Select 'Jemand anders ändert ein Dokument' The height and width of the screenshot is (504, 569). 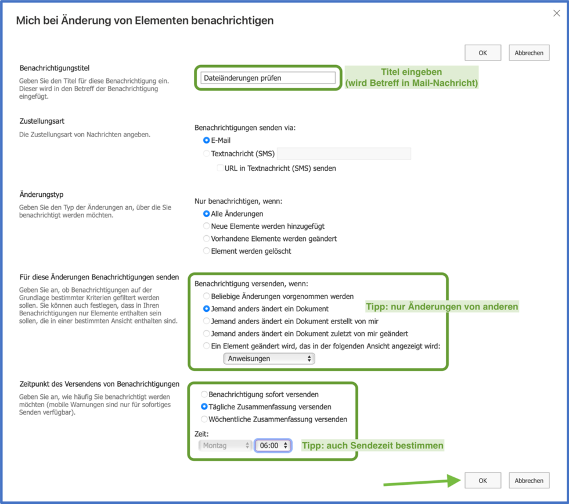point(206,308)
